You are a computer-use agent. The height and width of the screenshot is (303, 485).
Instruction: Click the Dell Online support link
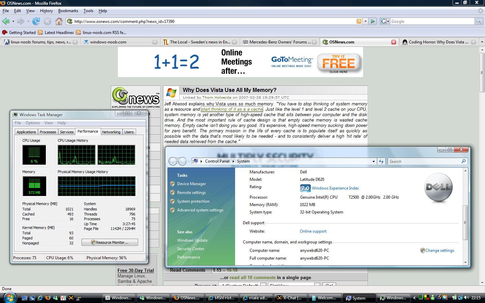pyautogui.click(x=313, y=231)
